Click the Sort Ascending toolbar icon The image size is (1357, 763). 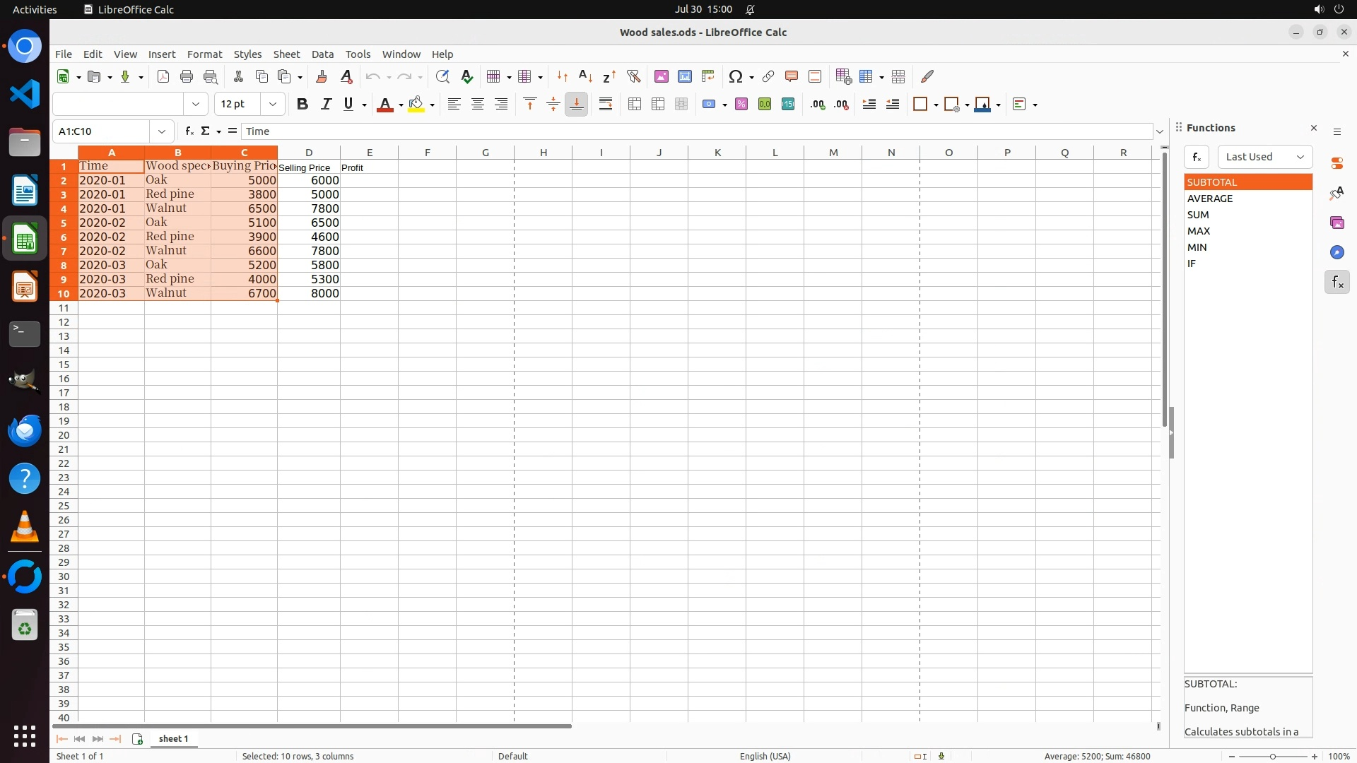[585, 76]
